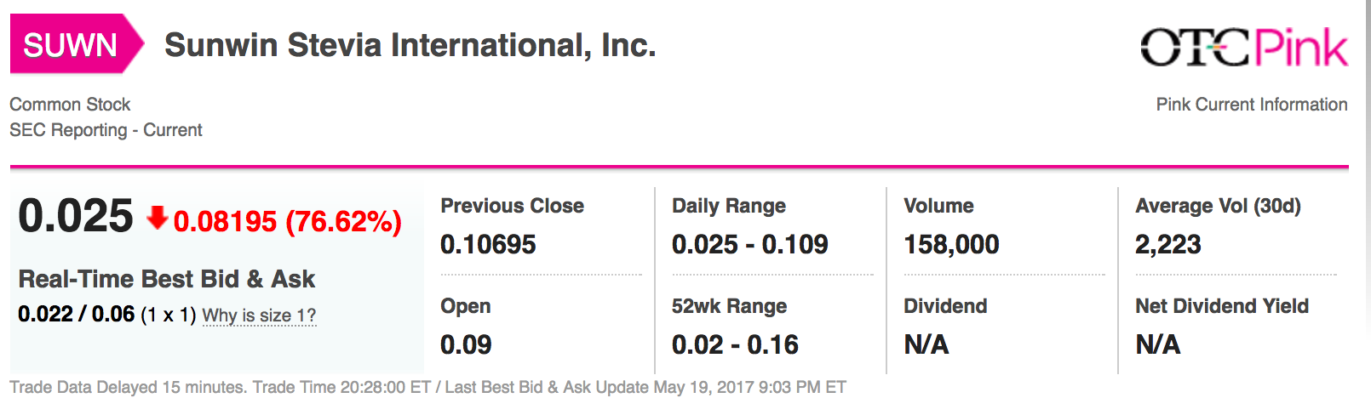The height and width of the screenshot is (415, 1371).
Task: Click the Previous Close value 0.10695
Action: [x=488, y=245]
